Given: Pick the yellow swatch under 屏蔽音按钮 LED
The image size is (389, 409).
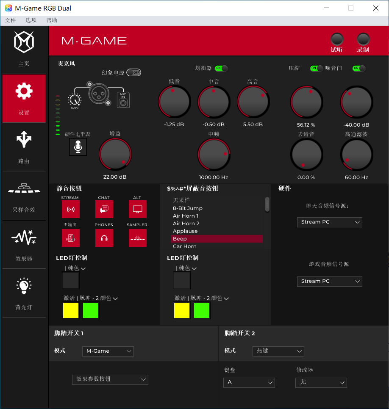Looking at the screenshot, I should coord(182,310).
